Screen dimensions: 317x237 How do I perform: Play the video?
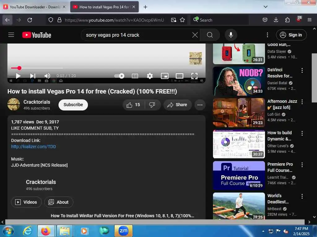[18, 76]
